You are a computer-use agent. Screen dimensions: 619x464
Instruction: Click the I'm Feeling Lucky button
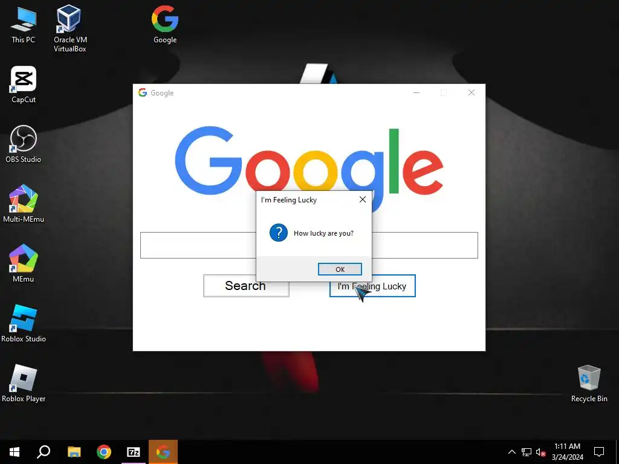coord(372,286)
